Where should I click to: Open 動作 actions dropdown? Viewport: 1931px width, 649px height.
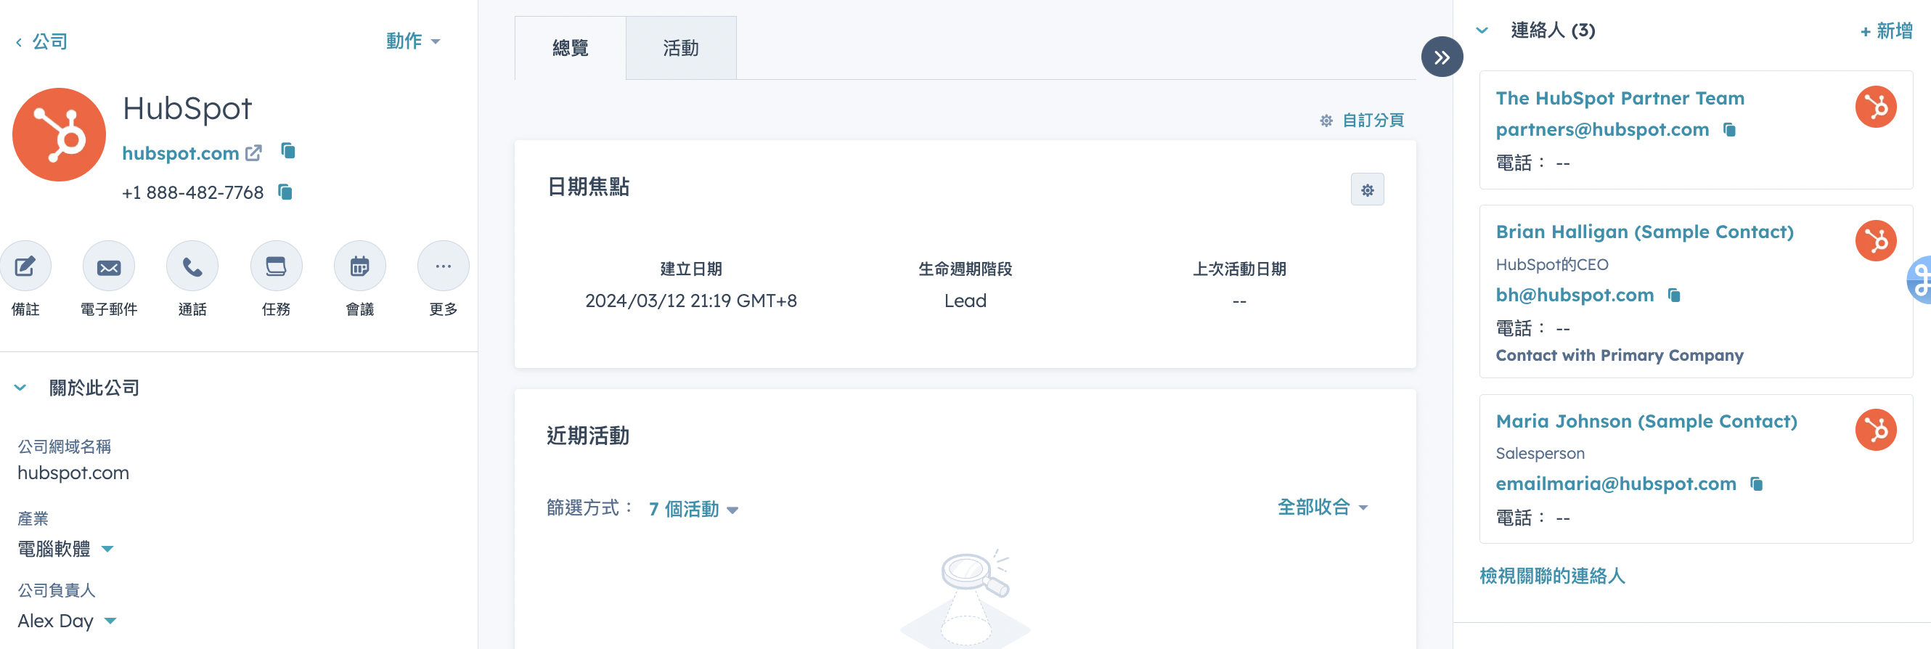[x=413, y=41]
